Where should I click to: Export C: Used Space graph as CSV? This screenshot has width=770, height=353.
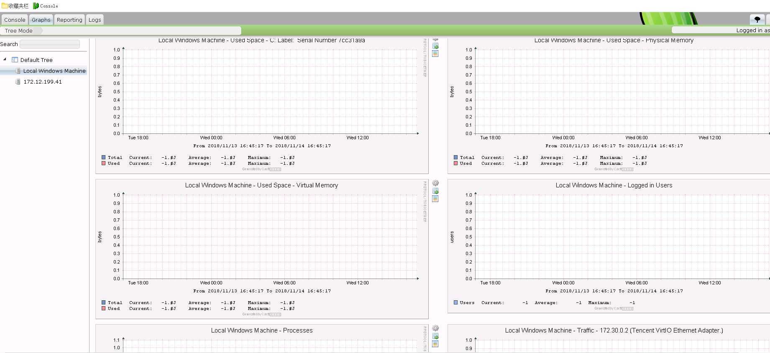click(435, 46)
